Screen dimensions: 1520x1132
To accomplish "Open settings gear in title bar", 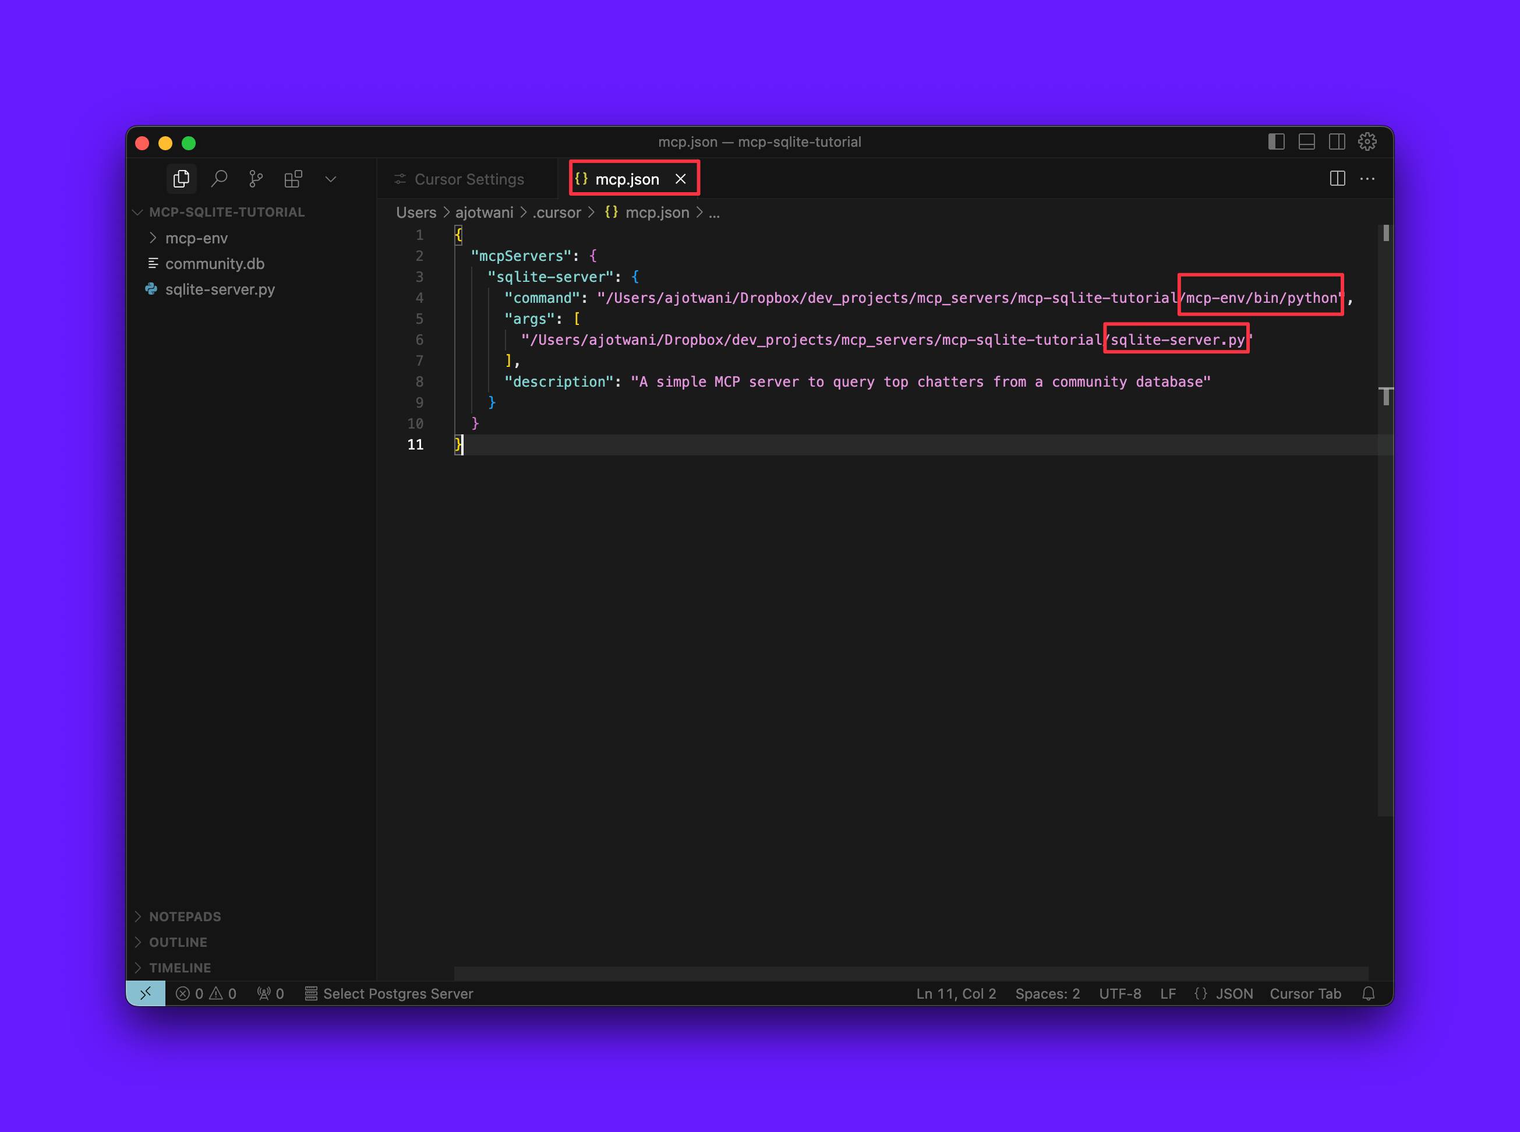I will (x=1367, y=142).
